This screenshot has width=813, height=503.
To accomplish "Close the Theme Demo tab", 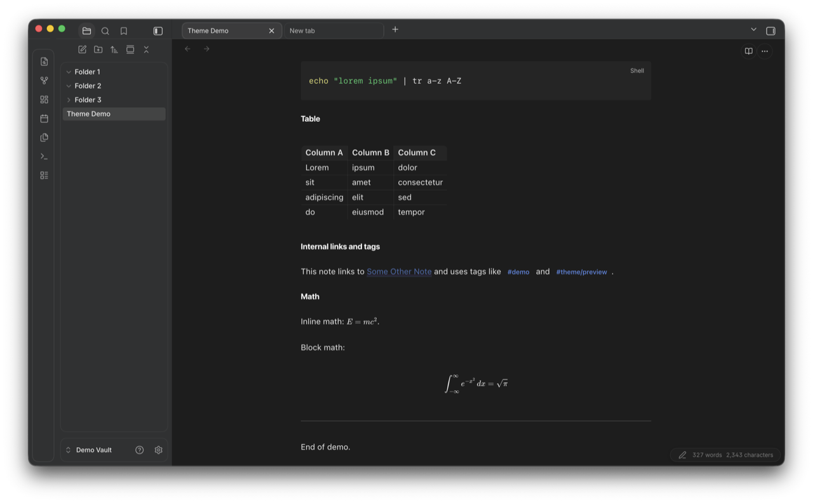I will 272,30.
